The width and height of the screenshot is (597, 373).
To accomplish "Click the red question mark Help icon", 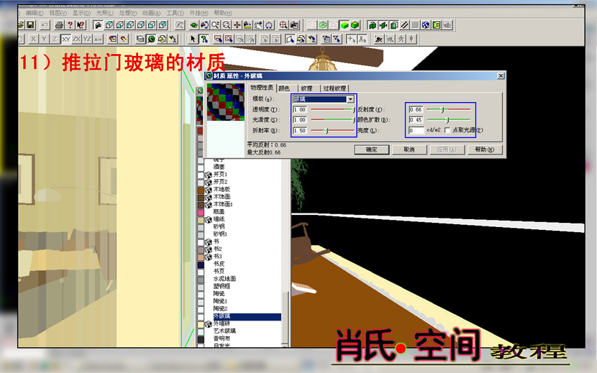I will click(70, 25).
